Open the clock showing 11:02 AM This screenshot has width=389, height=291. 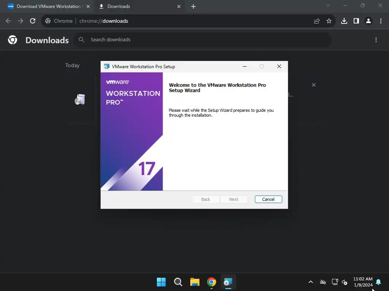pyautogui.click(x=363, y=282)
